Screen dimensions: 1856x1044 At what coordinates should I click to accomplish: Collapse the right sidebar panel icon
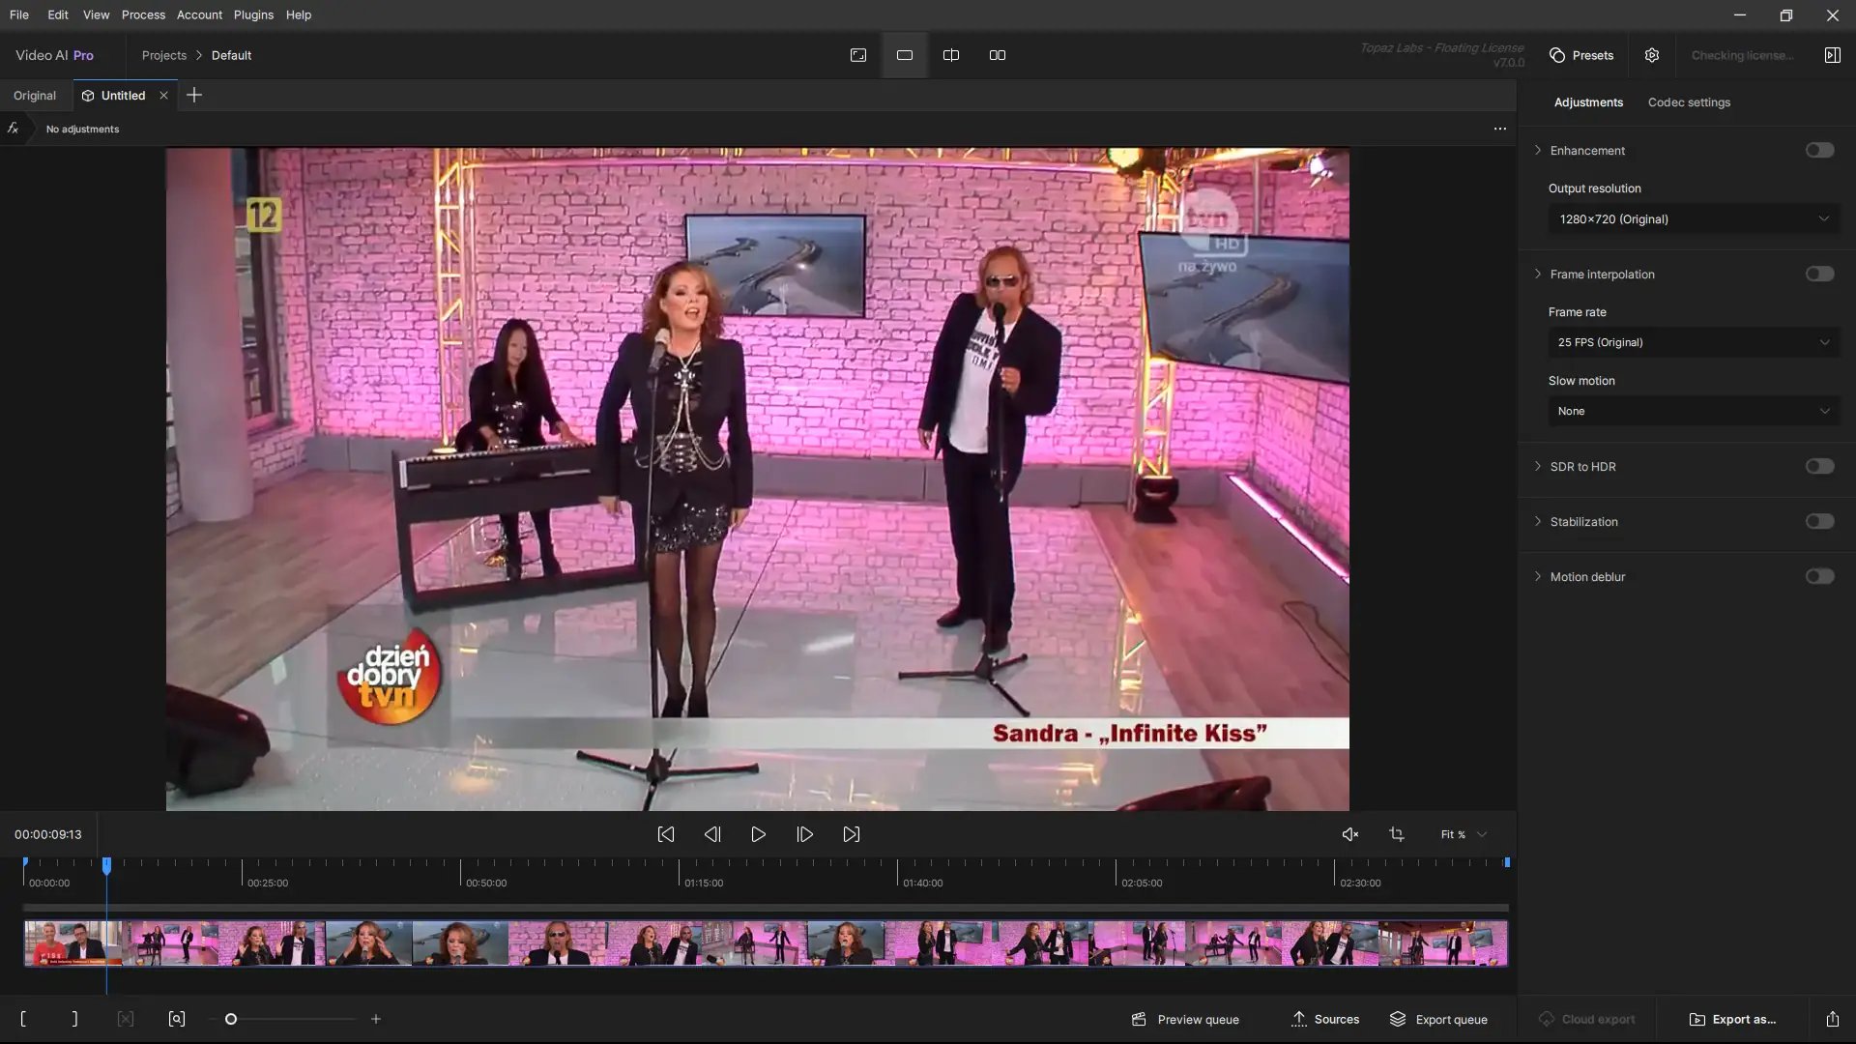click(x=1832, y=55)
